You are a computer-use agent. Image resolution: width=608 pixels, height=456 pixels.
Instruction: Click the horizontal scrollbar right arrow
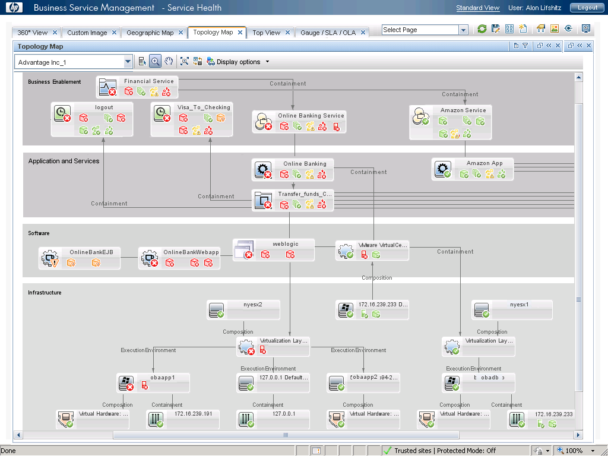578,435
